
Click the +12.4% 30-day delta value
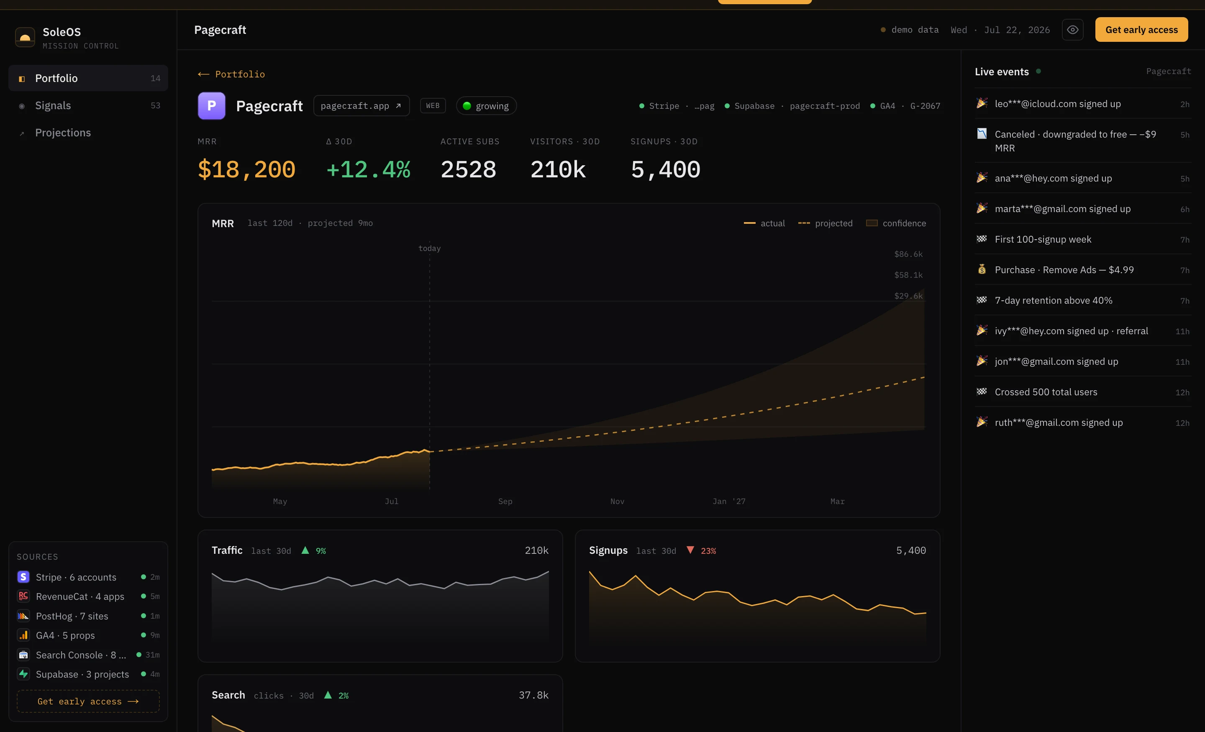(368, 170)
